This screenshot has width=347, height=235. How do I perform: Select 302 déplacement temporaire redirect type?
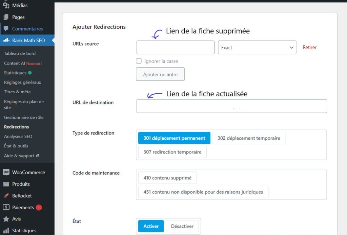click(x=248, y=138)
